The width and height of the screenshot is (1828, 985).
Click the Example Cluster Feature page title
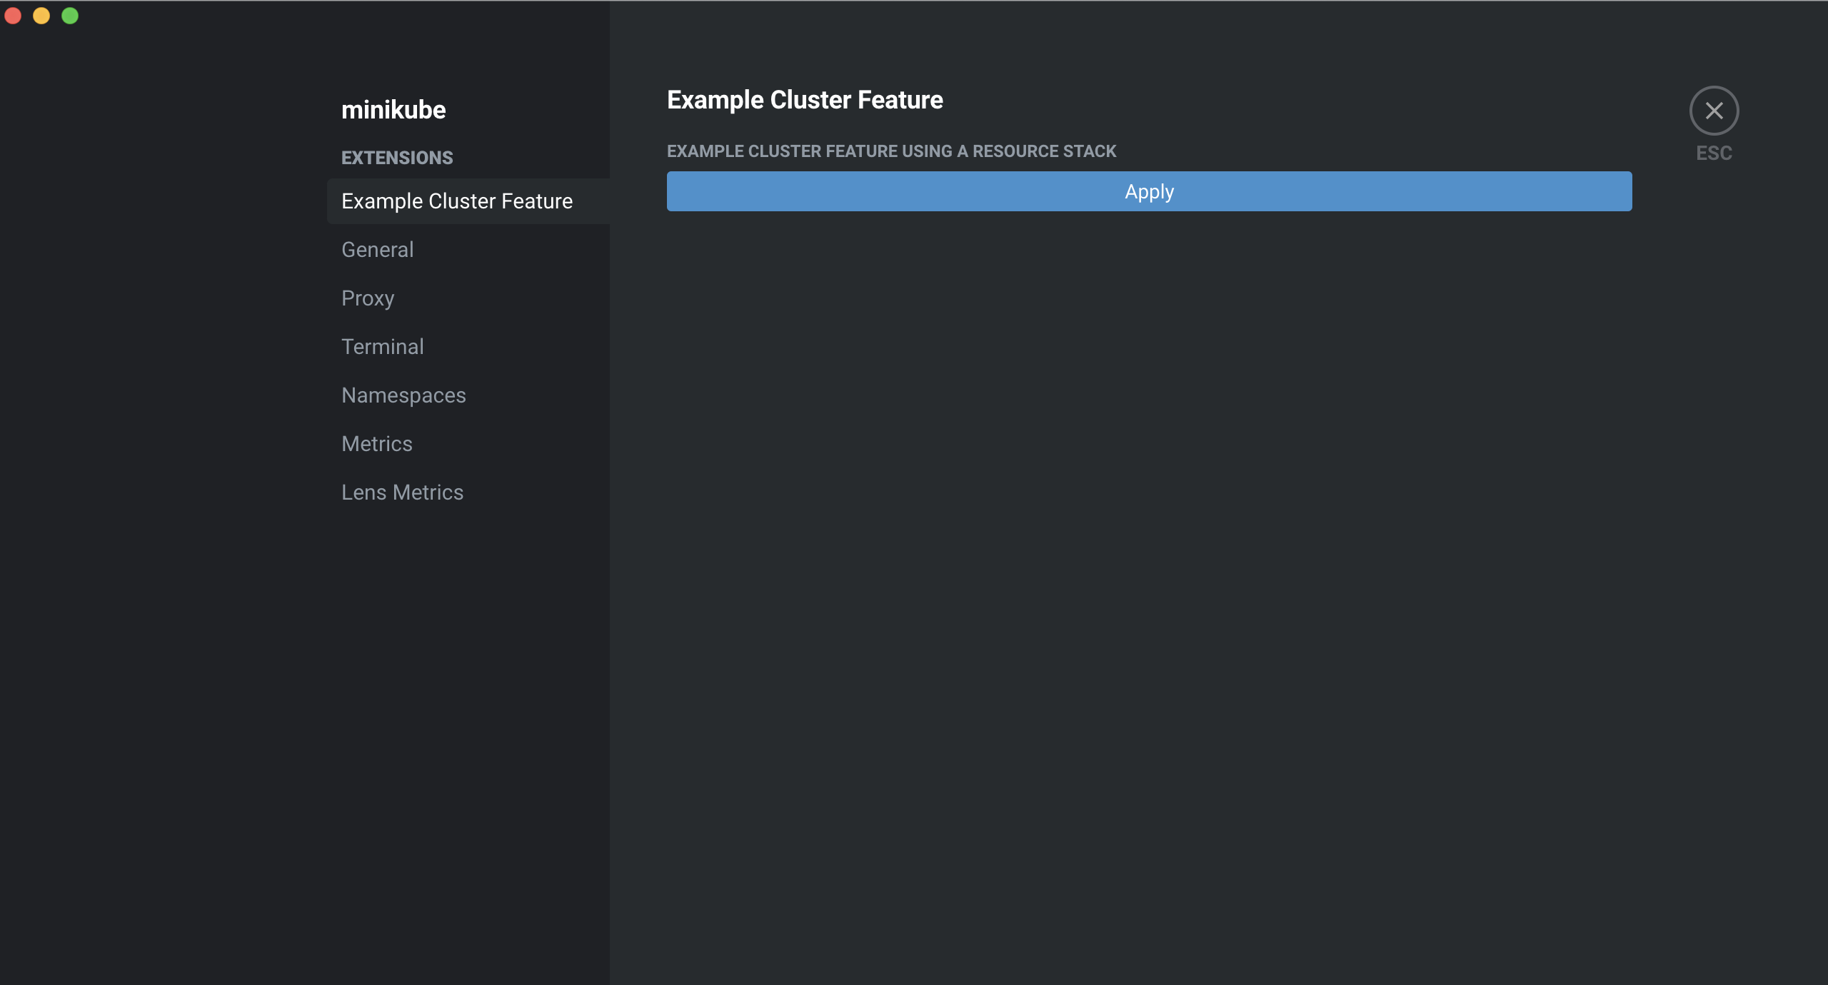point(804,100)
